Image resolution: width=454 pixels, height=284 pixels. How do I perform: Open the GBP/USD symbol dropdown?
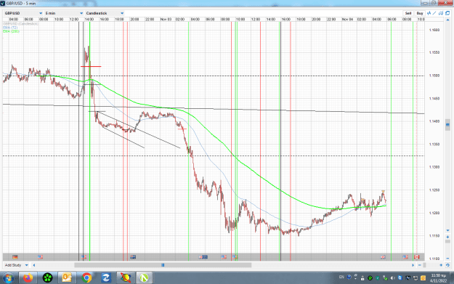coord(23,13)
